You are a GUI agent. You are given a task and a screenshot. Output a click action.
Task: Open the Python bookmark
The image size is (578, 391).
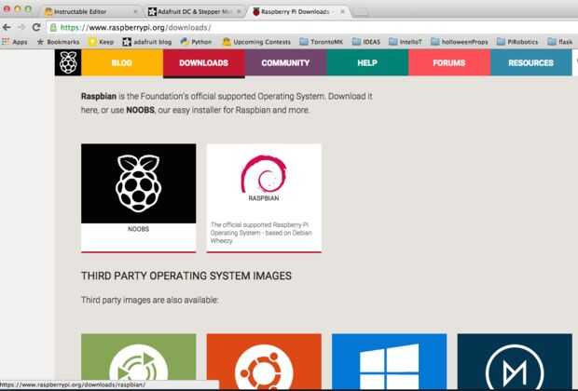(197, 42)
